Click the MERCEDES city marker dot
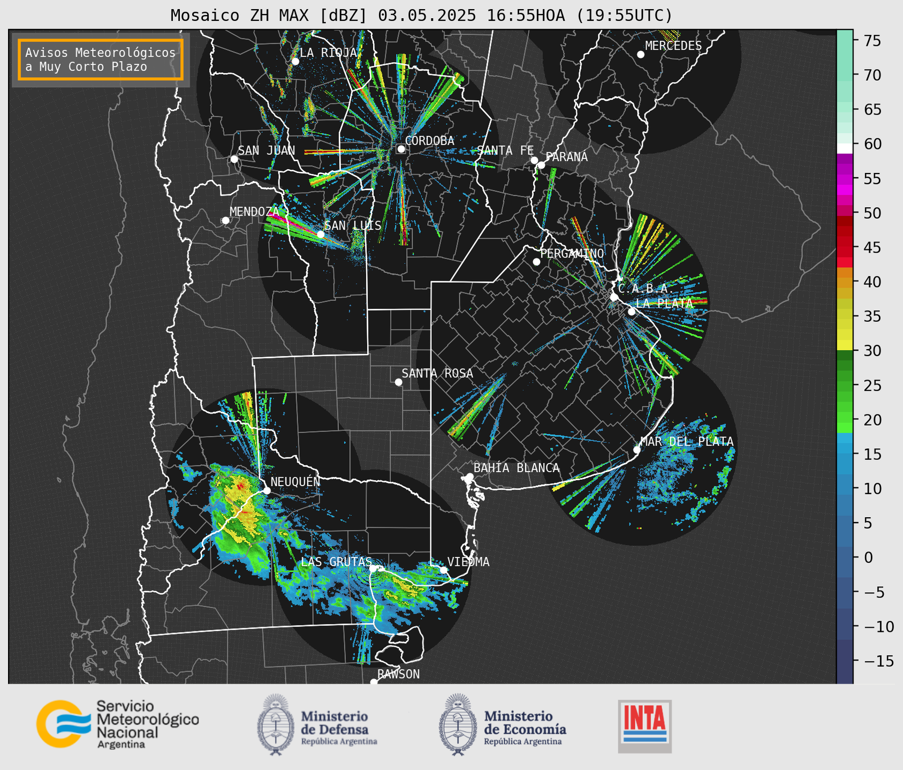The width and height of the screenshot is (903, 770). pyautogui.click(x=640, y=55)
